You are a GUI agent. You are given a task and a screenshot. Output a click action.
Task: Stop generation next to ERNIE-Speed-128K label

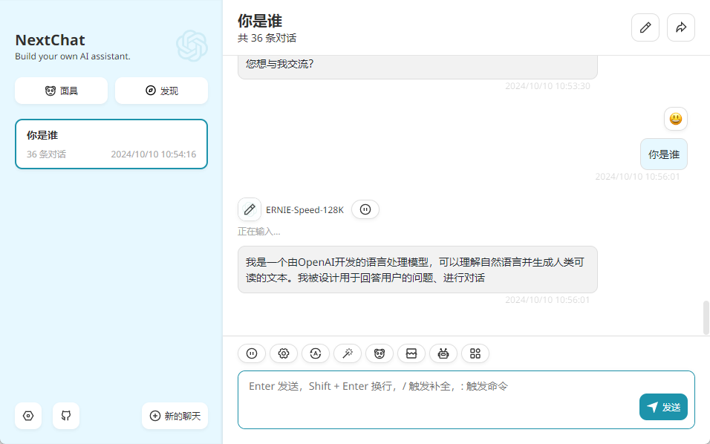(365, 209)
